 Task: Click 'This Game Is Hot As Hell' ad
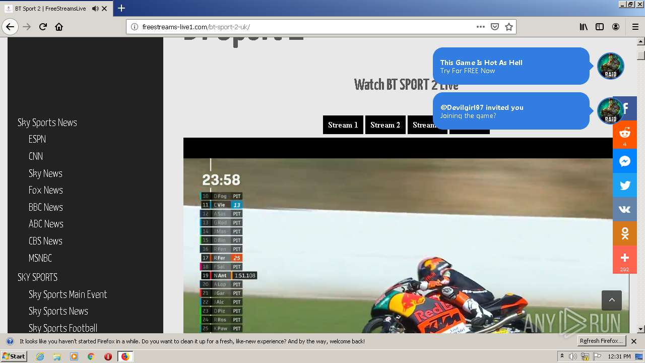(511, 66)
